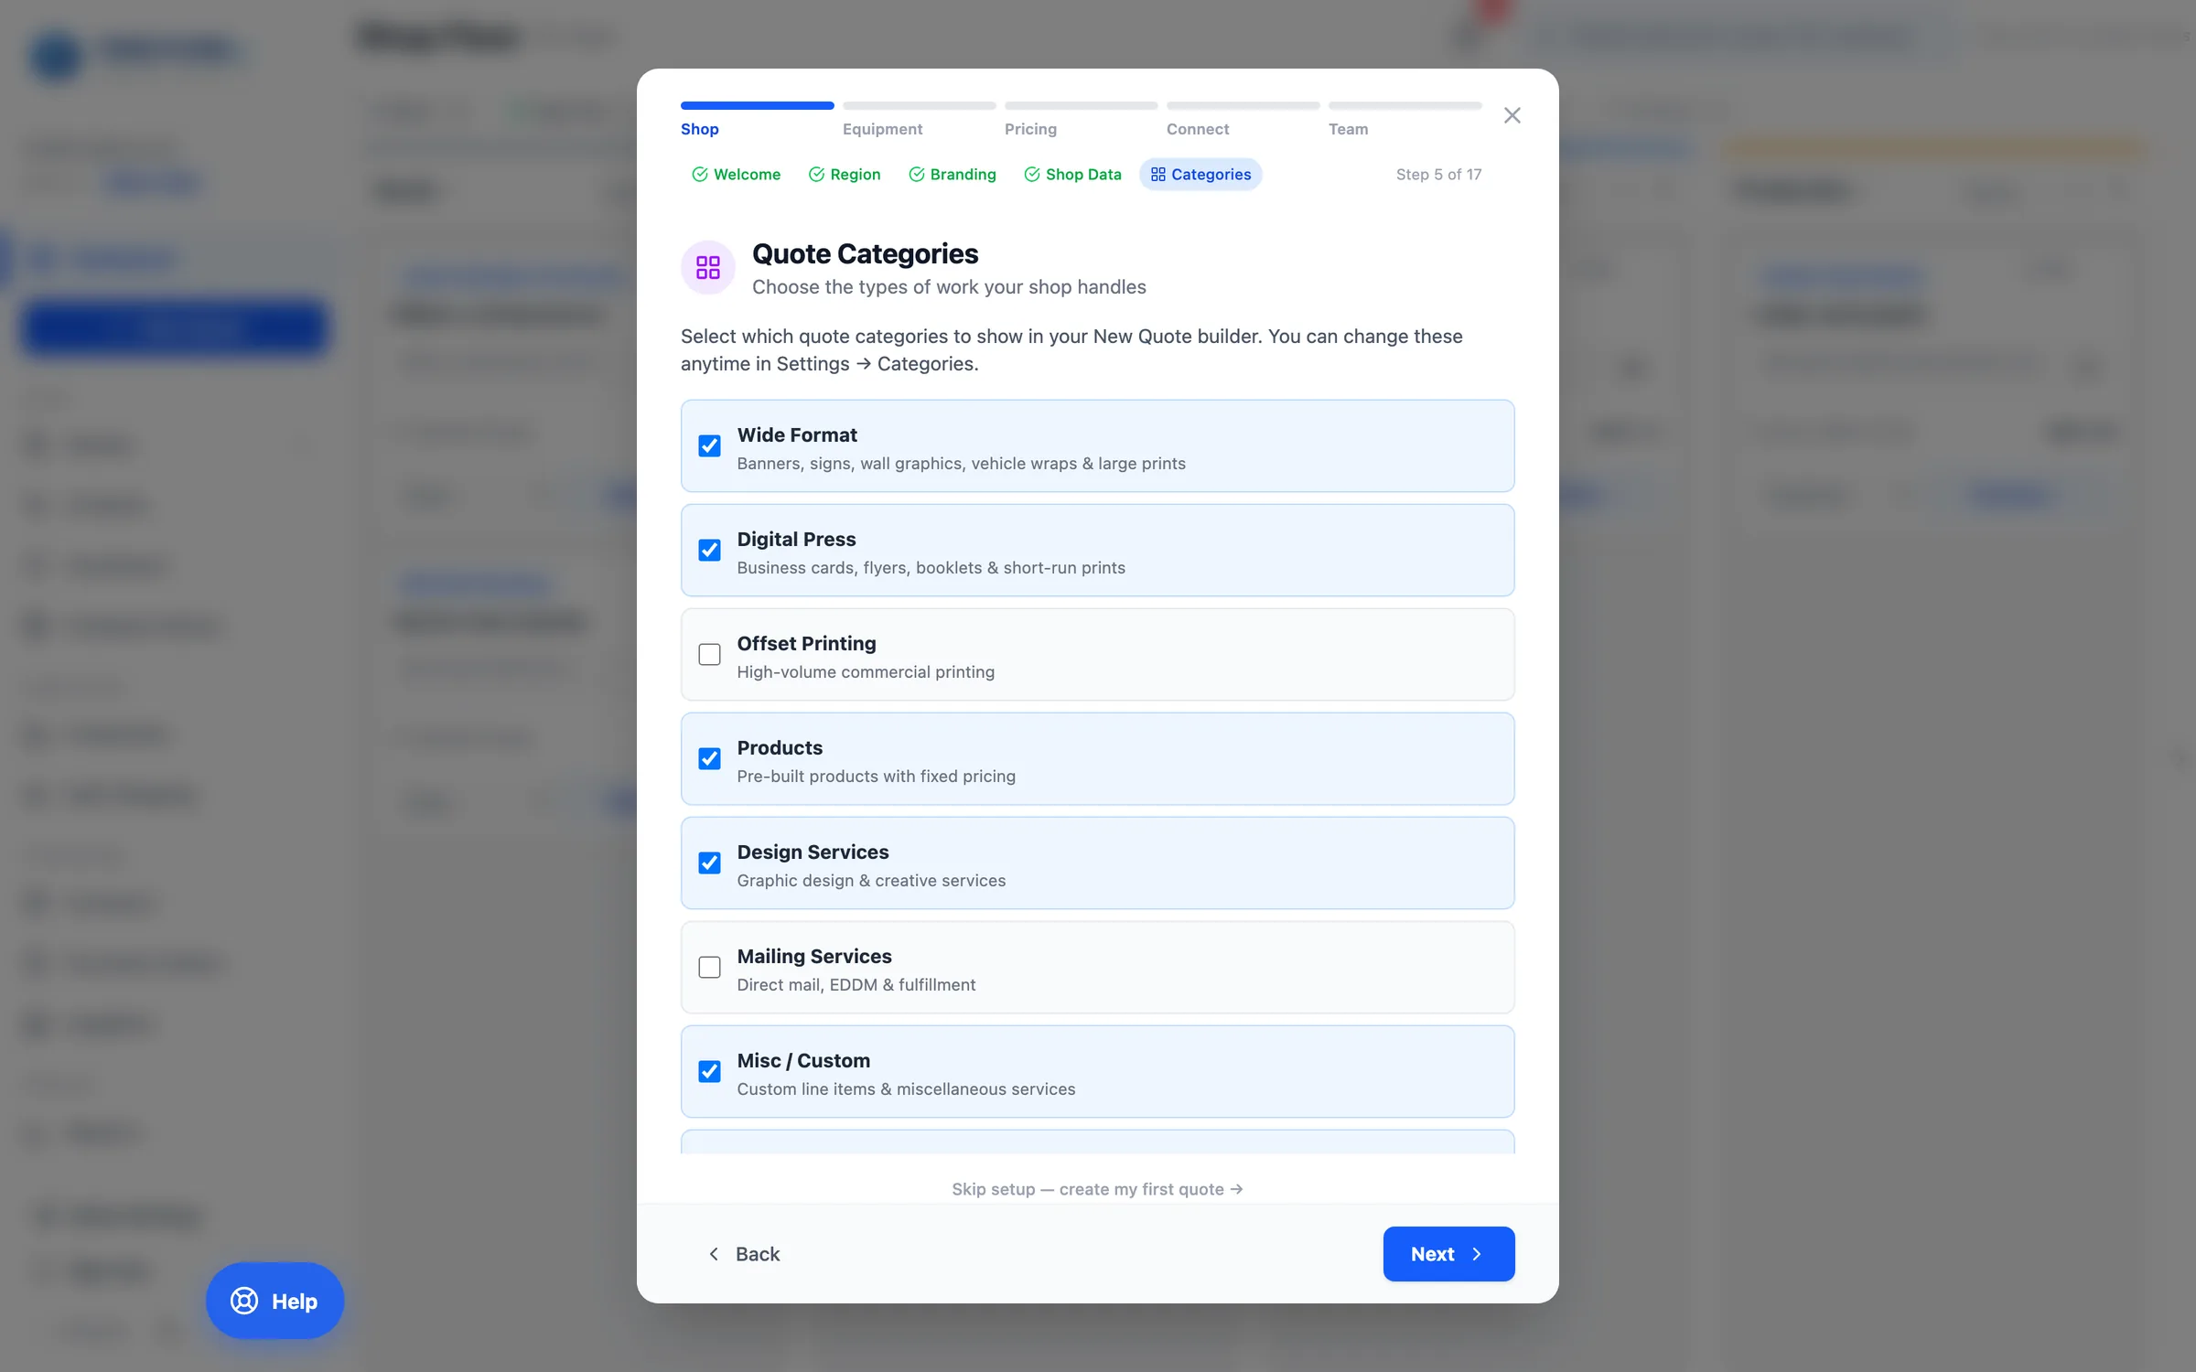Open the Shop Data sub-step
This screenshot has height=1372, width=2196.
coord(1073,175)
